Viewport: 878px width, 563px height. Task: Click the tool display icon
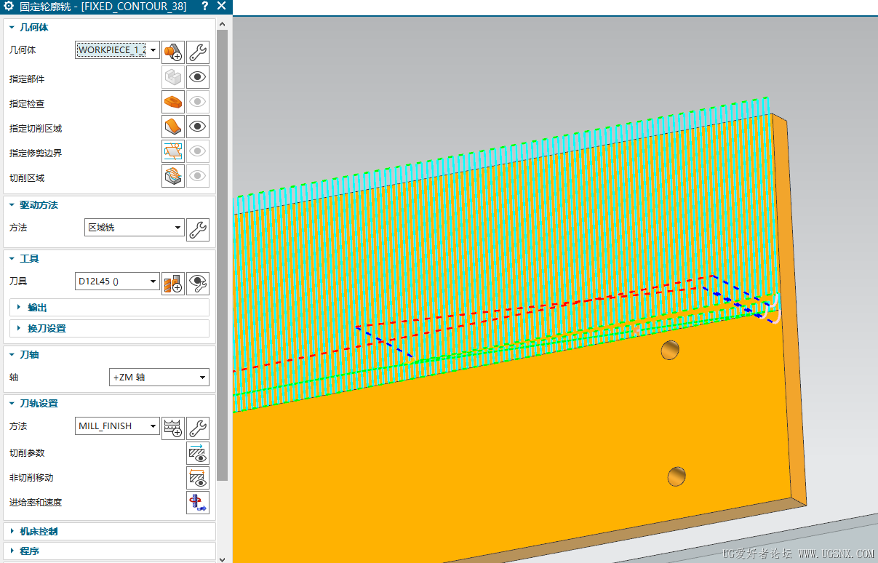pyautogui.click(x=198, y=283)
